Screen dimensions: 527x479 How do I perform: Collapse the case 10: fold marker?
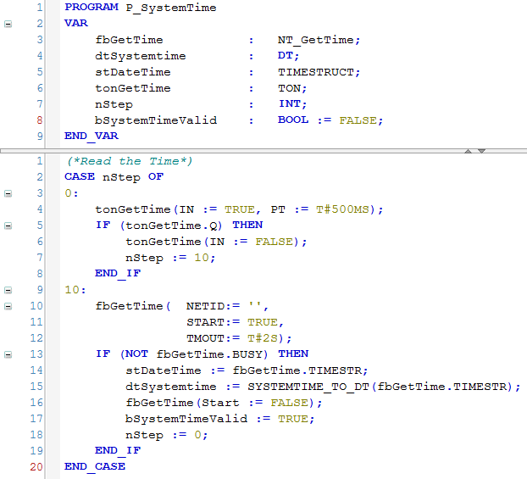[8, 290]
